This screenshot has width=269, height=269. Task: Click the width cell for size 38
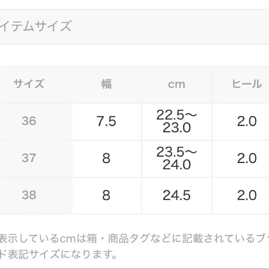[x=106, y=195]
